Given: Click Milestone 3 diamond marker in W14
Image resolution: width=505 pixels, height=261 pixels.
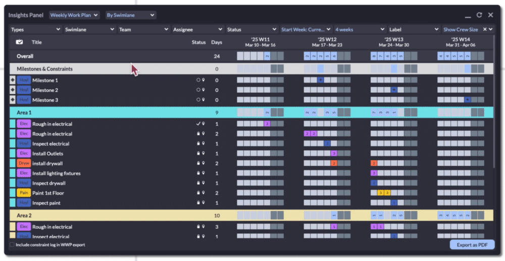Looking at the screenshot, I should pos(467,100).
